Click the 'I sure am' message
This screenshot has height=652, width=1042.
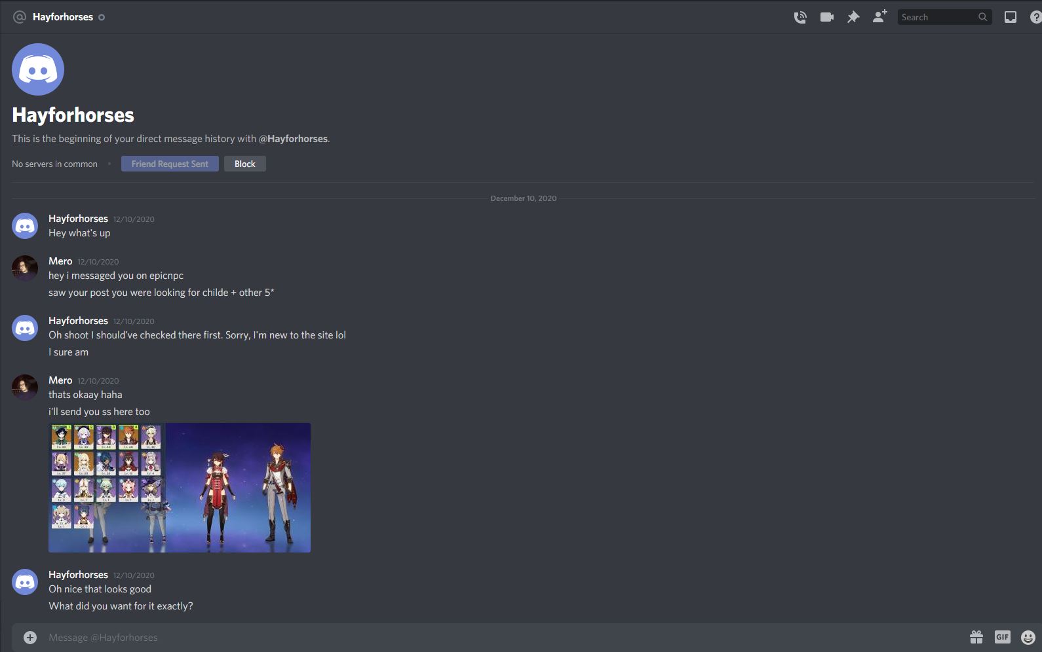(68, 352)
